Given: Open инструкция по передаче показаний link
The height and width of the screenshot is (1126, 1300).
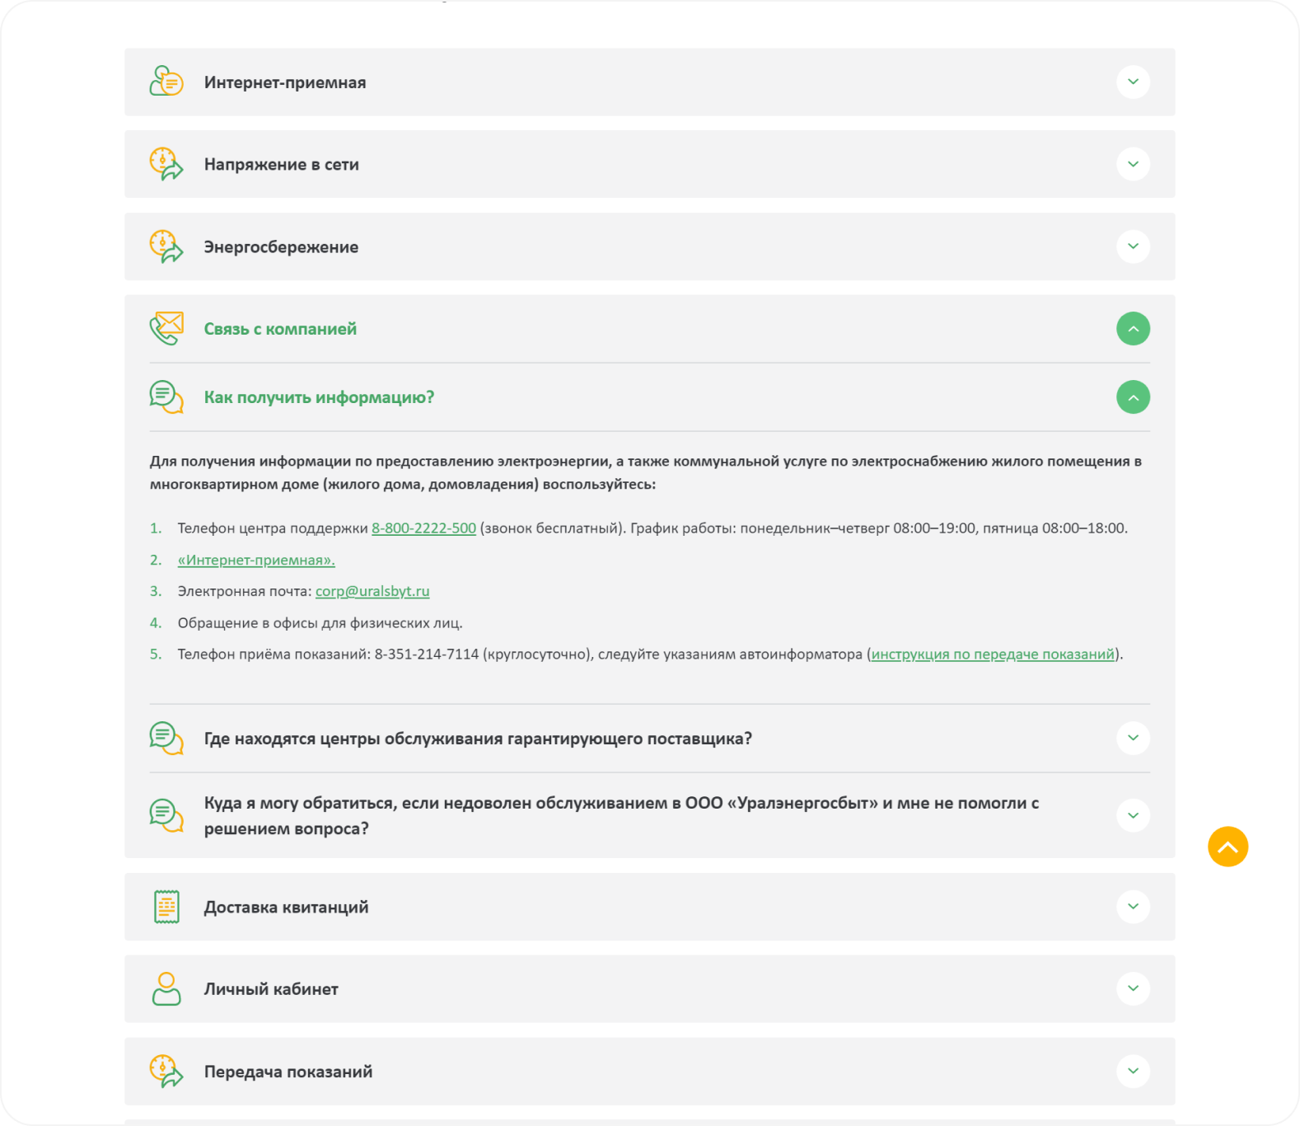Looking at the screenshot, I should (992, 654).
